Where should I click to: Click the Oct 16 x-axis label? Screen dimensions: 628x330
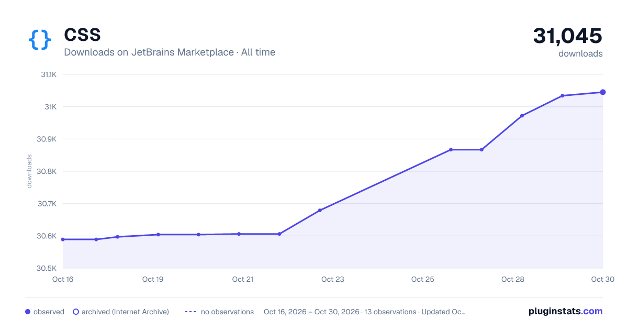[x=63, y=279]
